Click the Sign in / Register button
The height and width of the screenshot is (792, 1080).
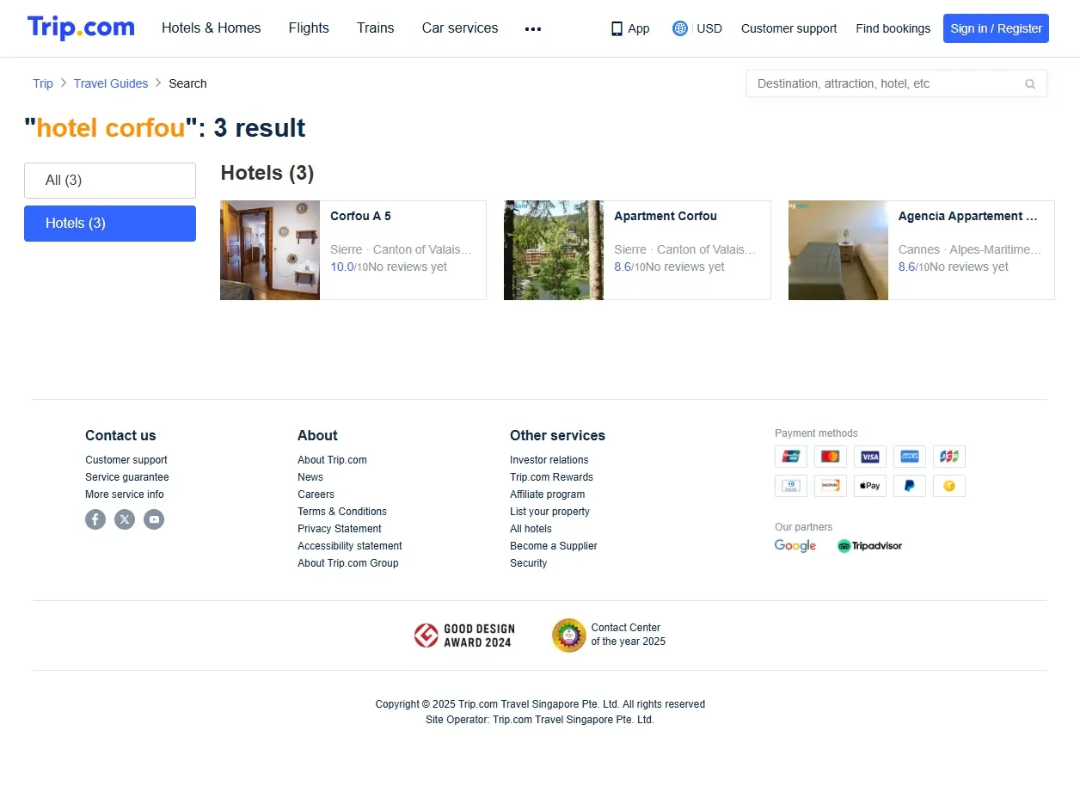[x=996, y=28]
